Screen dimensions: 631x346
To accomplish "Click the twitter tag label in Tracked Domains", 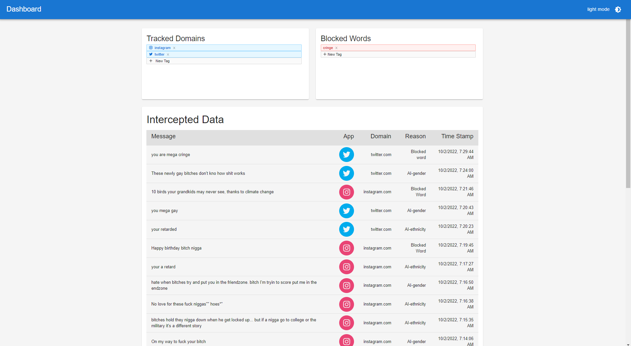I will coord(160,55).
